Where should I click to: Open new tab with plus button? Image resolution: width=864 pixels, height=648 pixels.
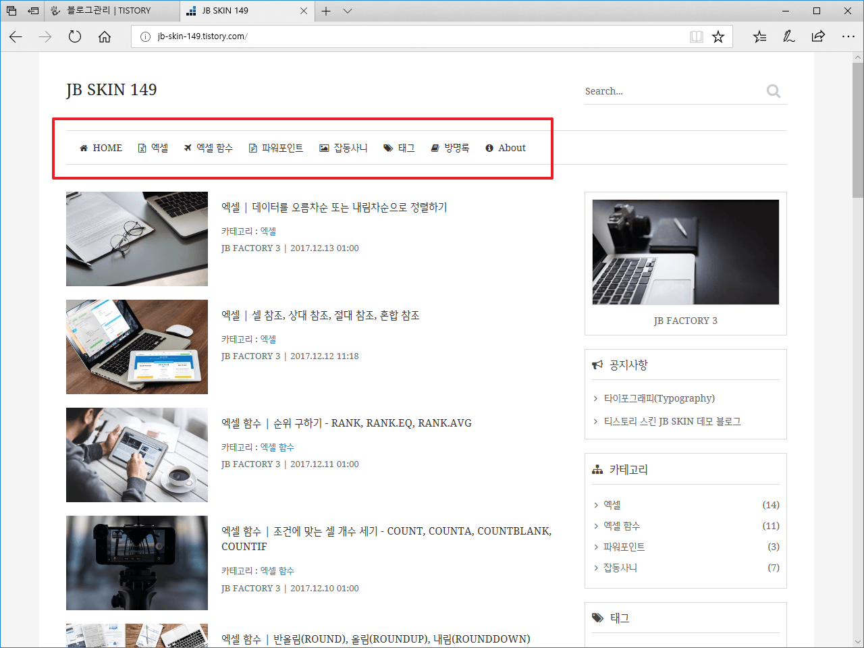tap(326, 11)
